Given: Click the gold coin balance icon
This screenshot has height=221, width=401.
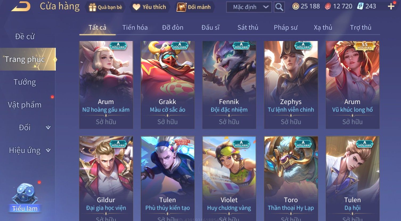Looking at the screenshot, I should pyautogui.click(x=296, y=6).
